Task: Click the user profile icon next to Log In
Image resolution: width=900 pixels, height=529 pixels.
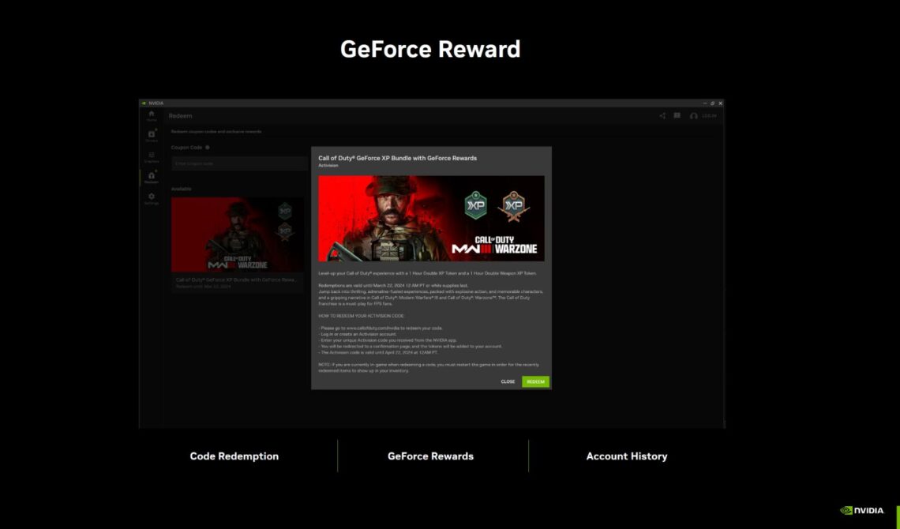Action: pyautogui.click(x=693, y=115)
